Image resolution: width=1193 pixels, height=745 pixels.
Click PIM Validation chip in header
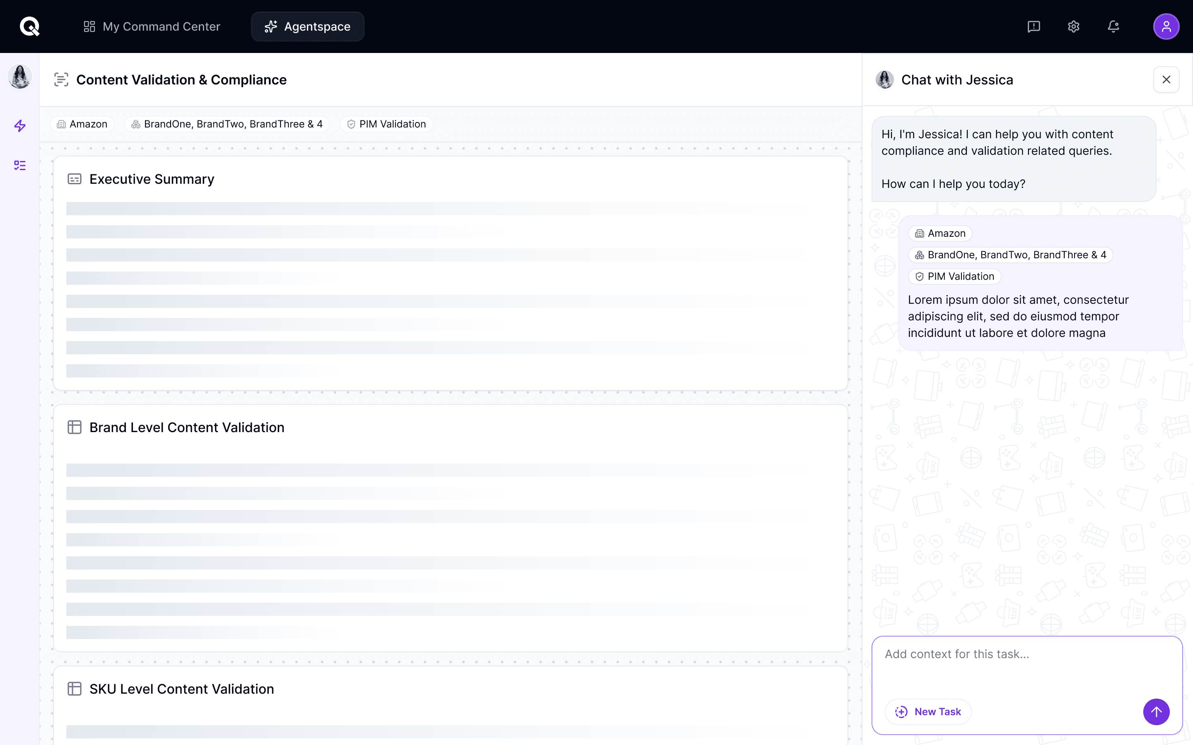click(386, 124)
